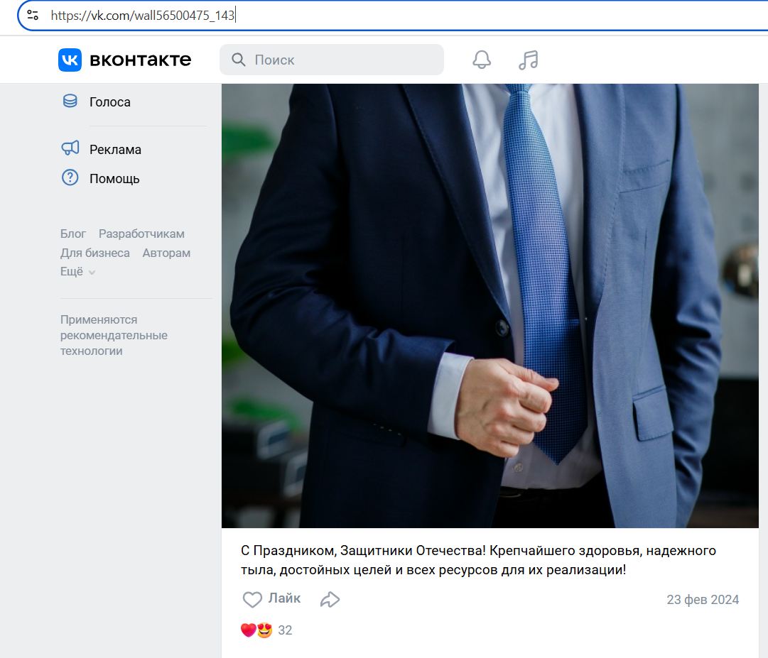Open the Блог link
Image resolution: width=768 pixels, height=658 pixels.
[x=73, y=234]
